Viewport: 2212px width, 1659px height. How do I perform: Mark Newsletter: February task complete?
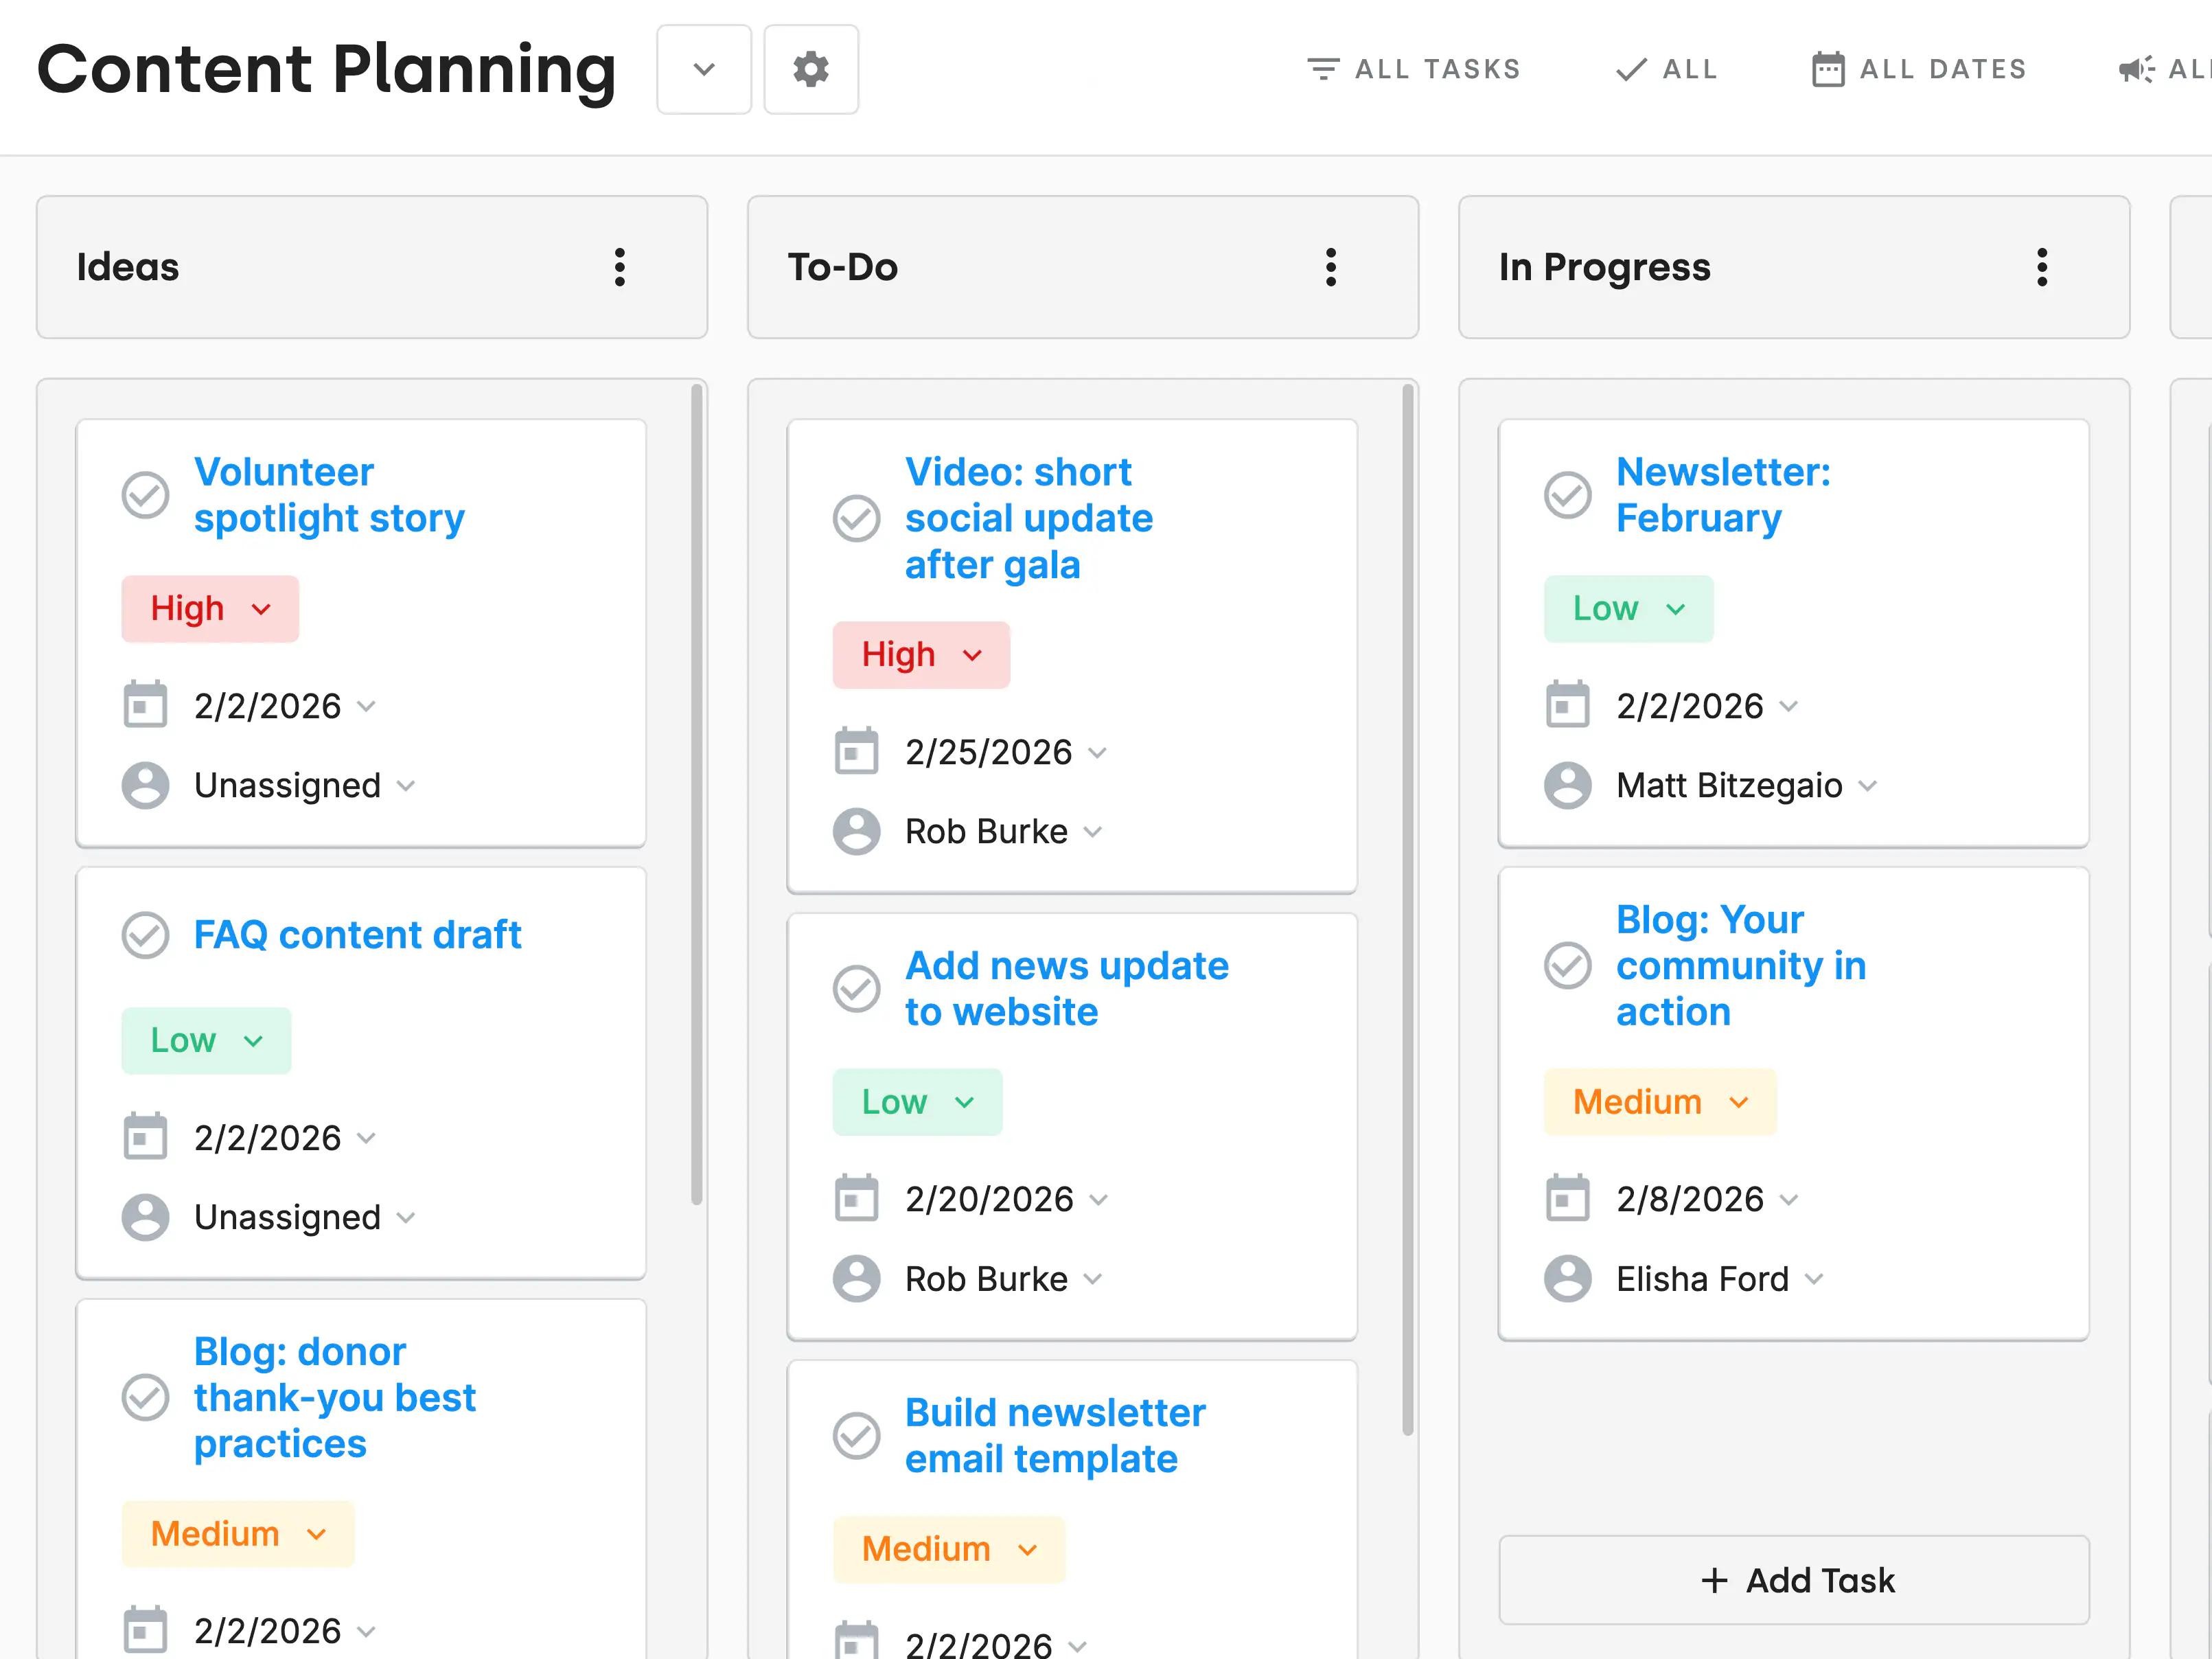tap(1567, 495)
